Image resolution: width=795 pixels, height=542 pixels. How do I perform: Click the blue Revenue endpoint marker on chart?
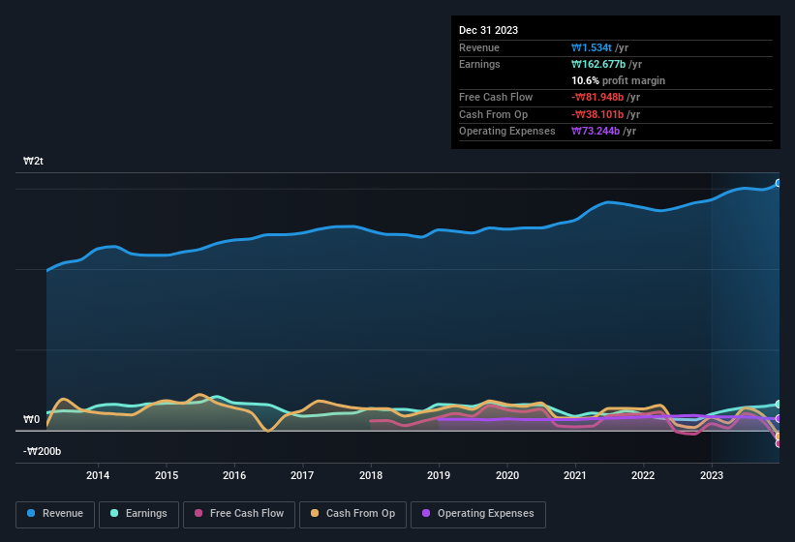tap(779, 183)
